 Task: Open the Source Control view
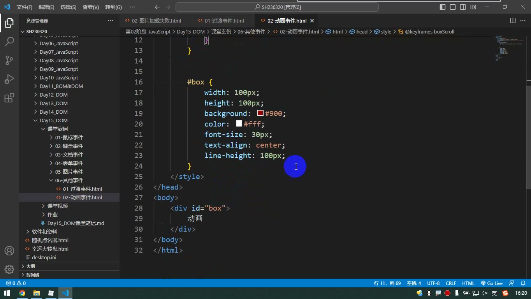(9, 60)
